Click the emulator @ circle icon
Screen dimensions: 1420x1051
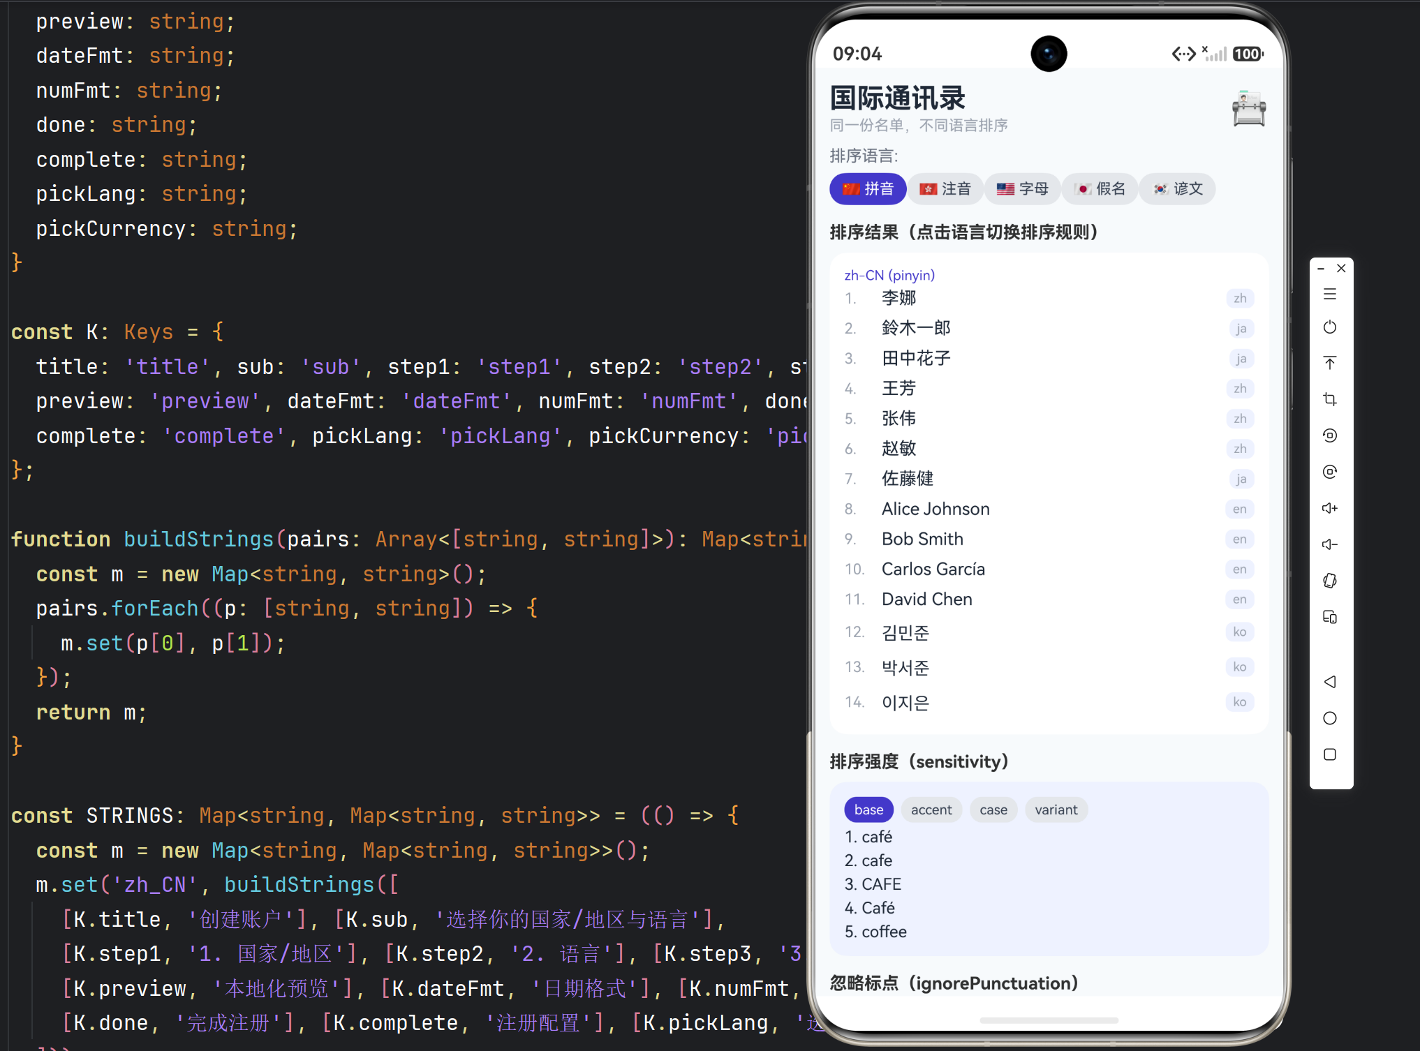pos(1330,472)
